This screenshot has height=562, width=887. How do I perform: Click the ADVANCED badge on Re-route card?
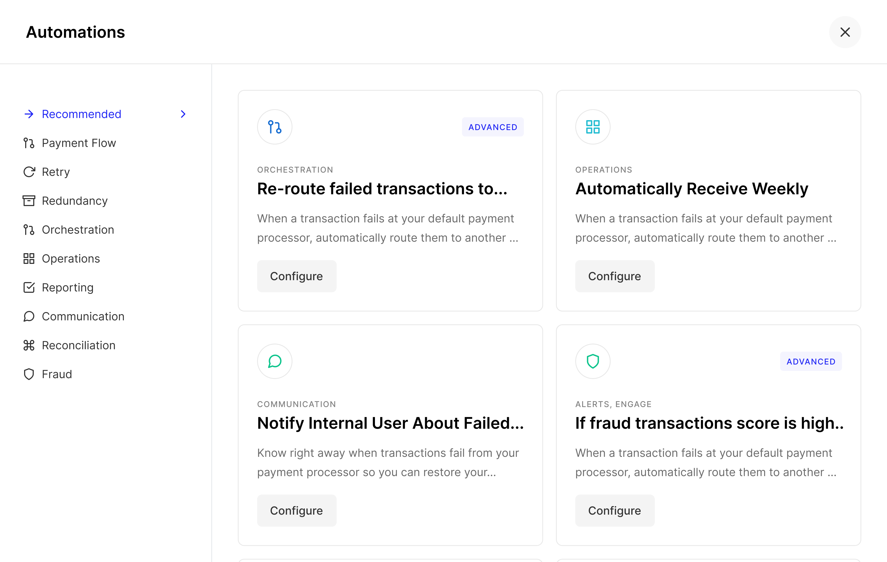pyautogui.click(x=493, y=127)
